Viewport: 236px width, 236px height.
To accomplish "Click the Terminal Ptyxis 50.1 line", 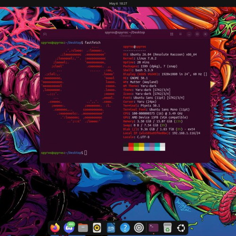I will [142, 106].
